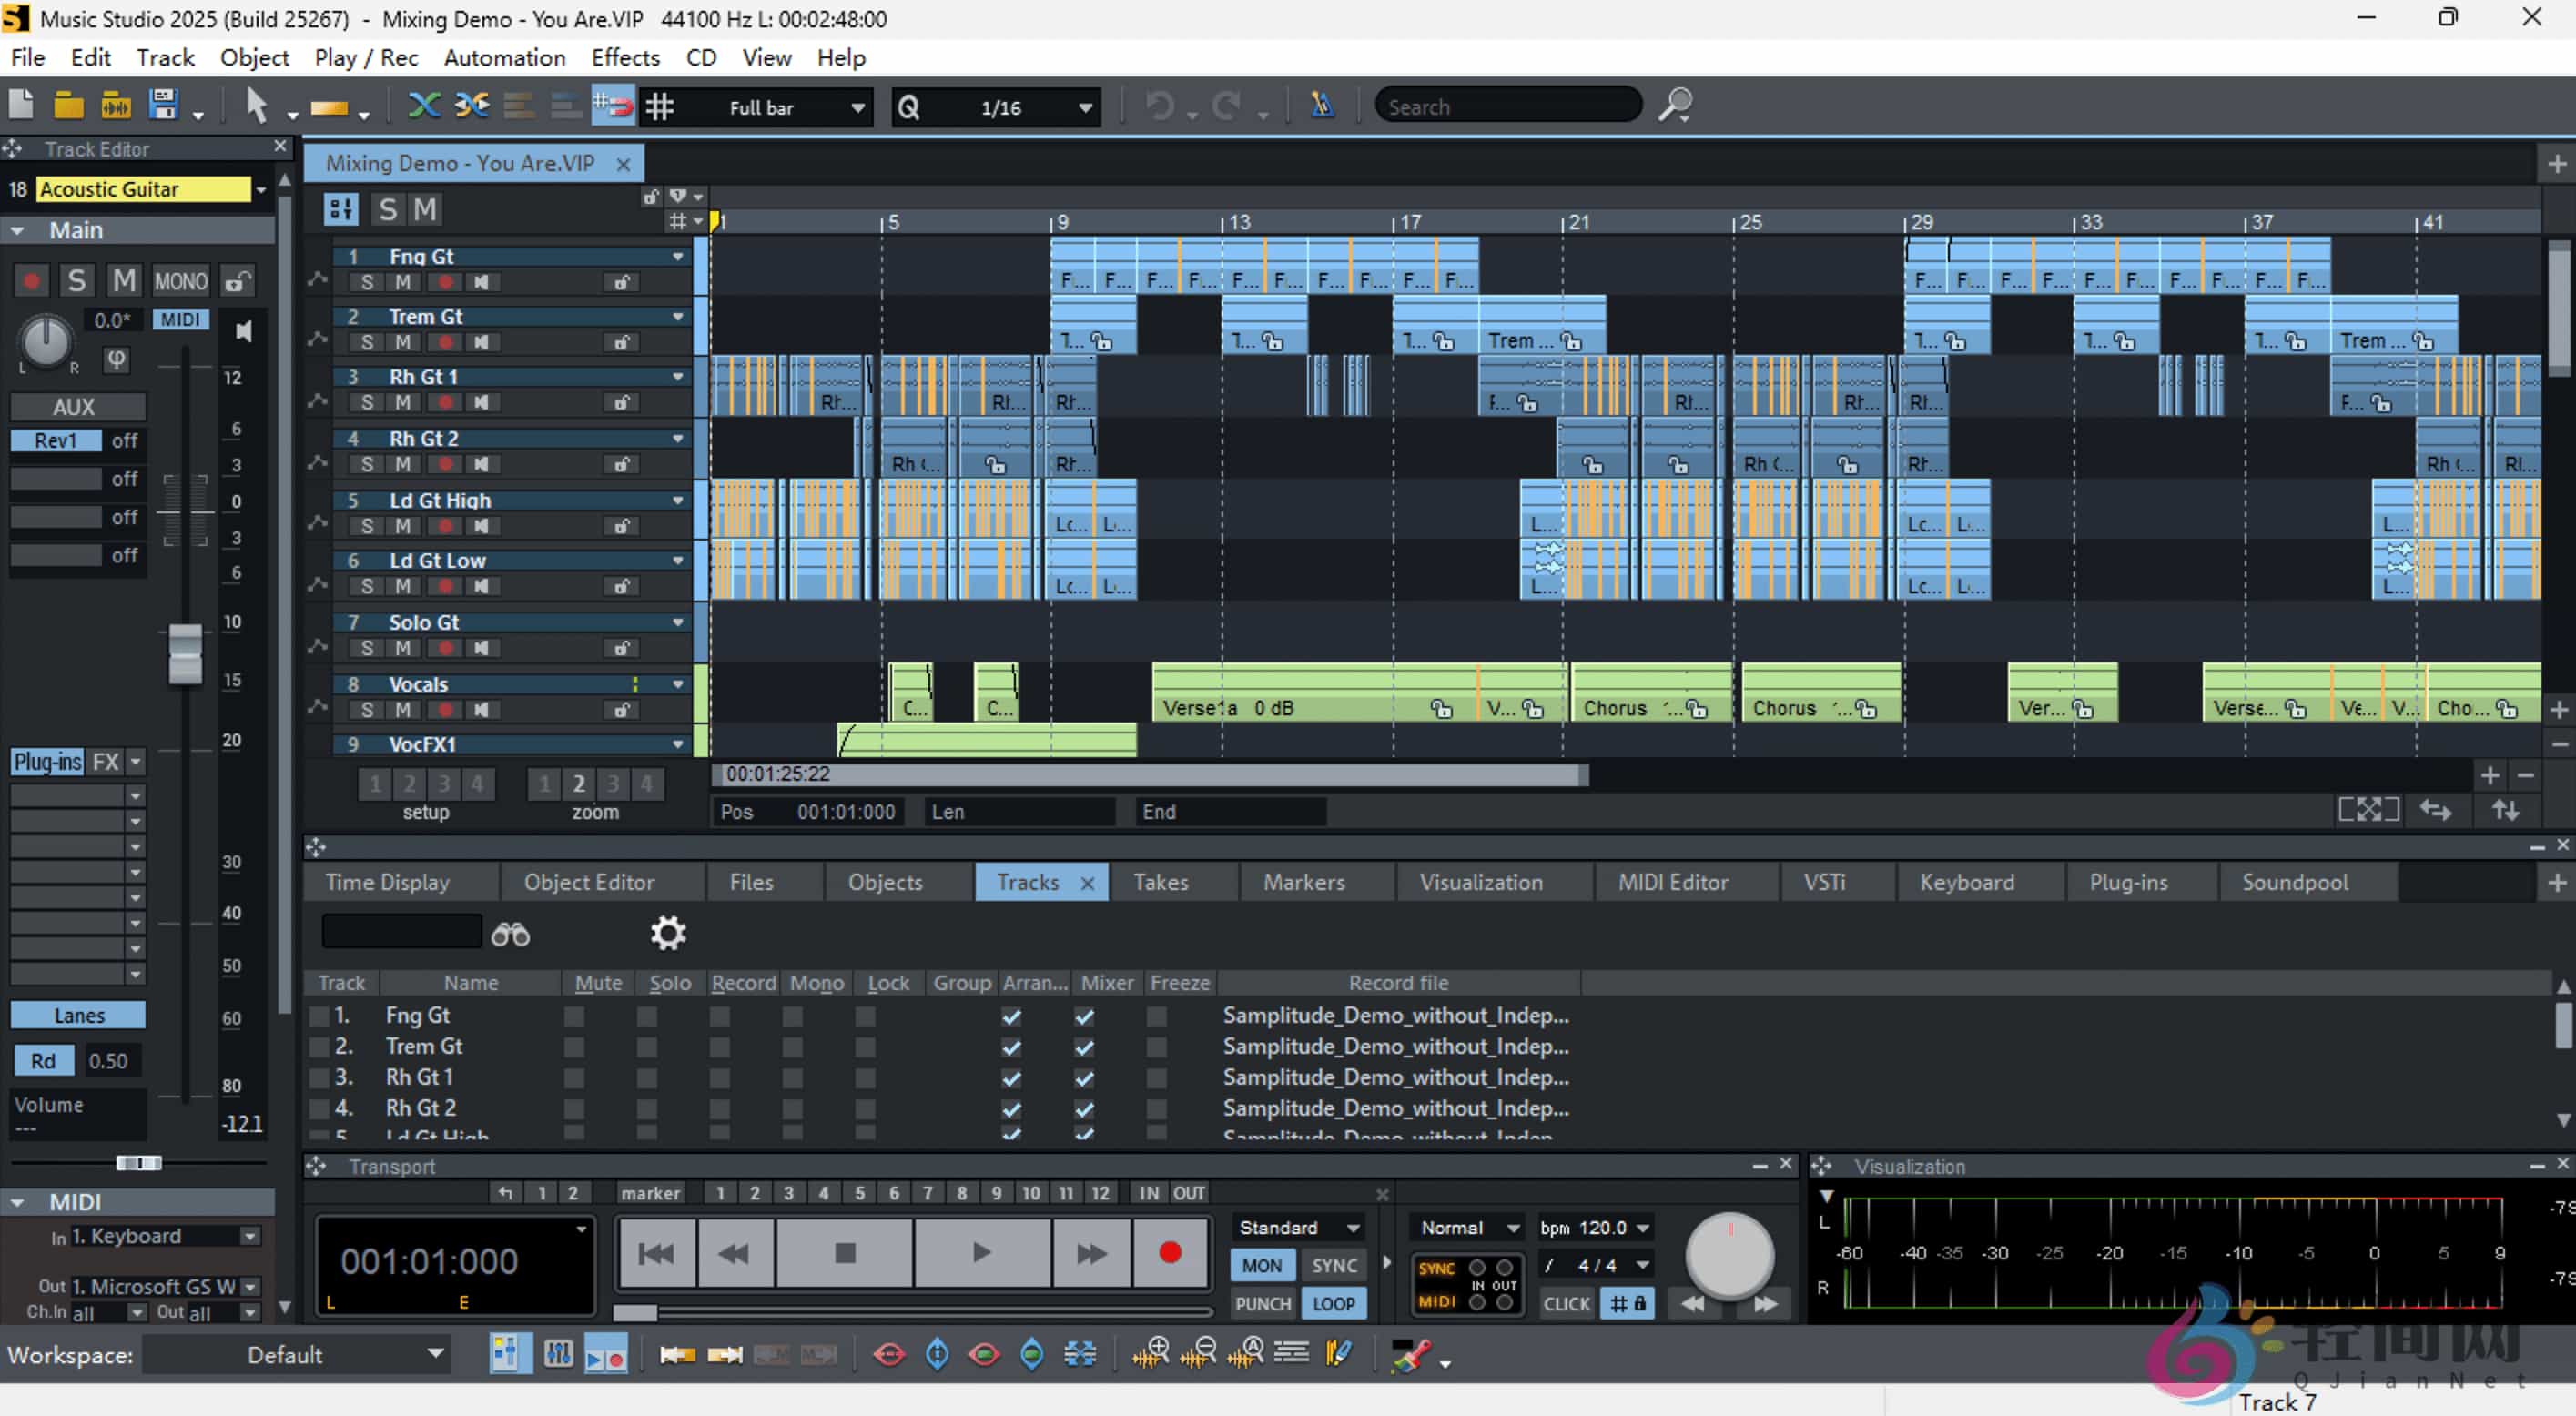Viewport: 2576px width, 1416px height.
Task: Switch to the MIDI Editor tab
Action: point(1673,882)
